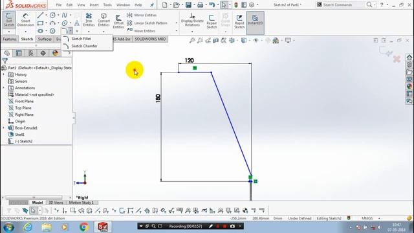Open the Motion Study 1 tab
The height and width of the screenshot is (233, 414).
[82, 203]
